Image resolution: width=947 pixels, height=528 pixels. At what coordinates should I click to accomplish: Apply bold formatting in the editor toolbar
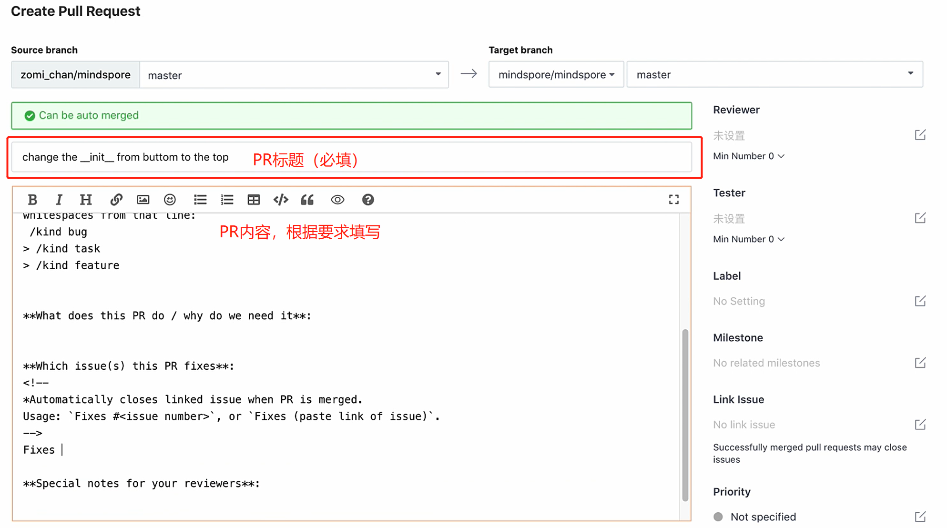coord(32,200)
